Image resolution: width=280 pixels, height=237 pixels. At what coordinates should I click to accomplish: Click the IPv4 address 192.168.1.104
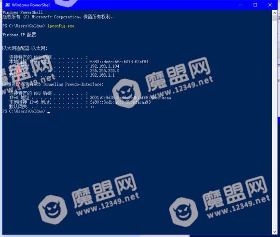[104, 66]
